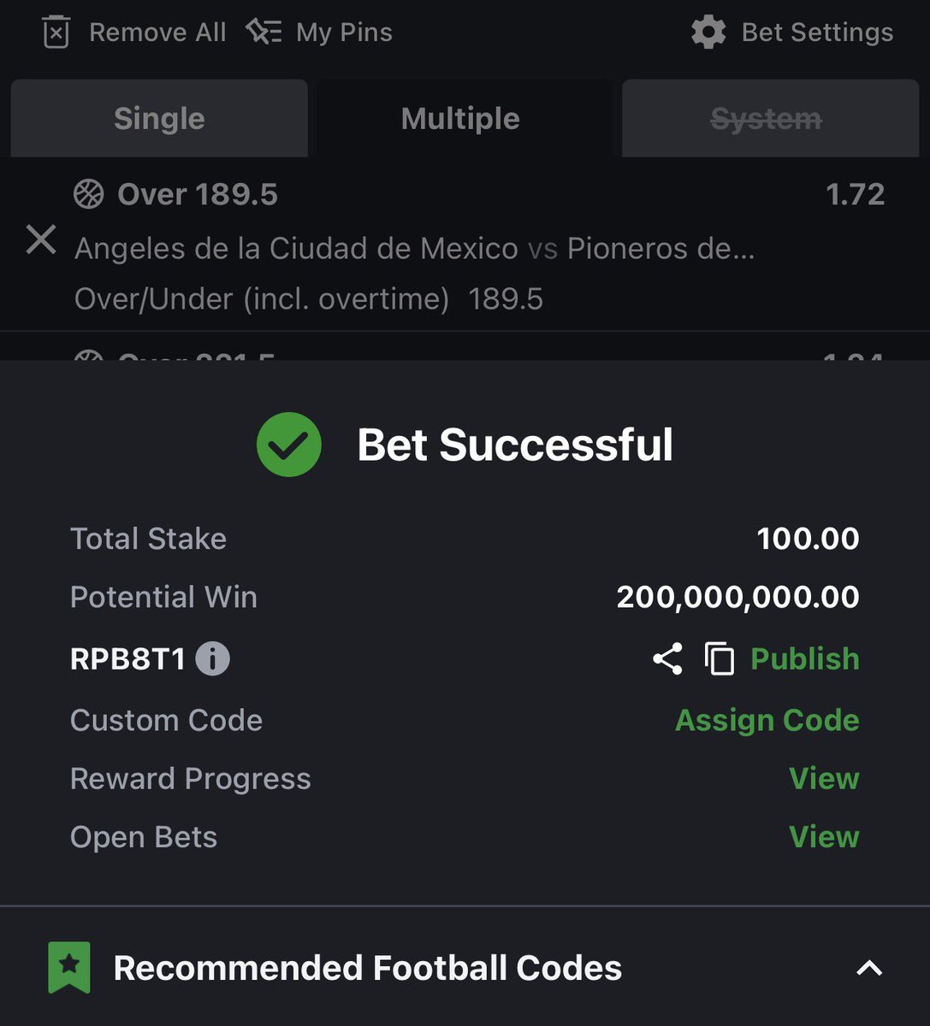Switch to the Single tab
Viewport: 930px width, 1026px height.
pos(159,118)
